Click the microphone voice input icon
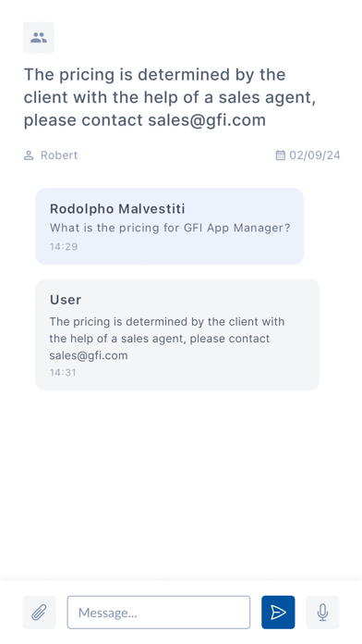Screen dimensions: 362x644 pos(322,613)
